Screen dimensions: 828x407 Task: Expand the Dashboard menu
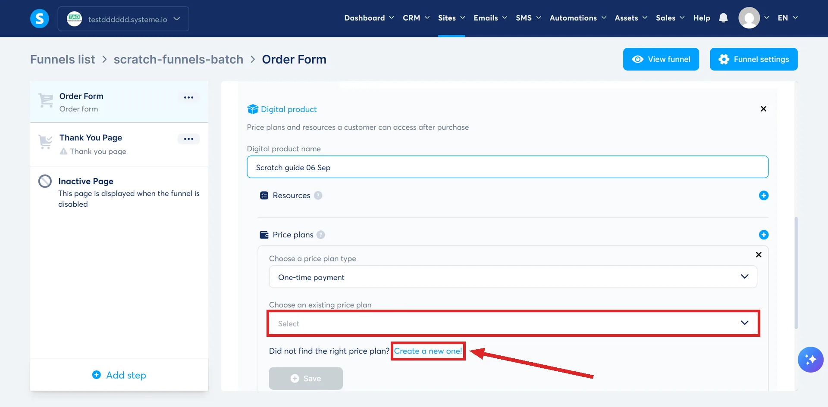[369, 18]
